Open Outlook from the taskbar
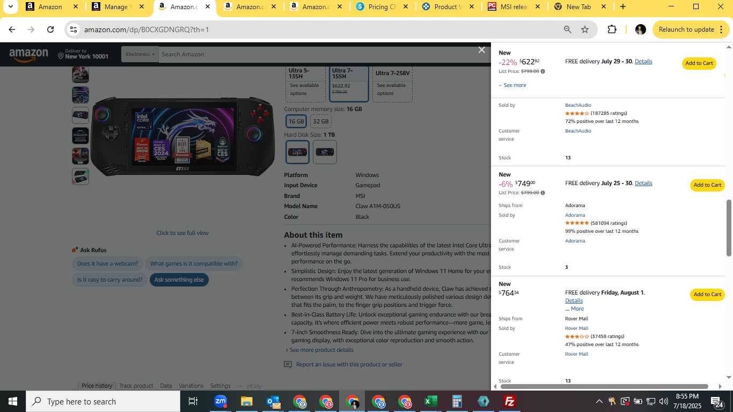Screen dimensions: 733x412 (273, 401)
